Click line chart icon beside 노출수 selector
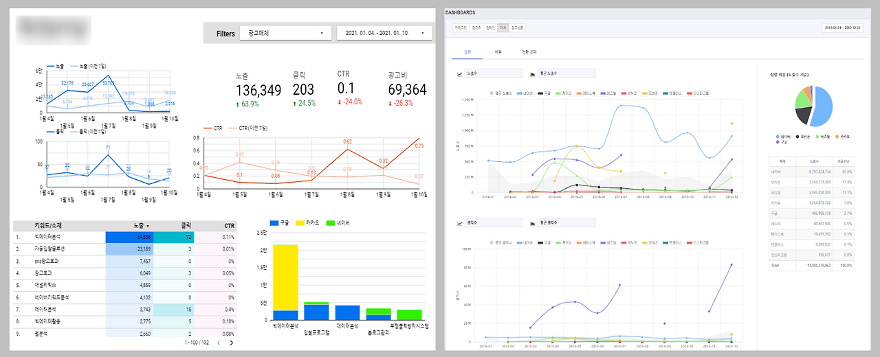880x357 pixels. pyautogui.click(x=459, y=73)
